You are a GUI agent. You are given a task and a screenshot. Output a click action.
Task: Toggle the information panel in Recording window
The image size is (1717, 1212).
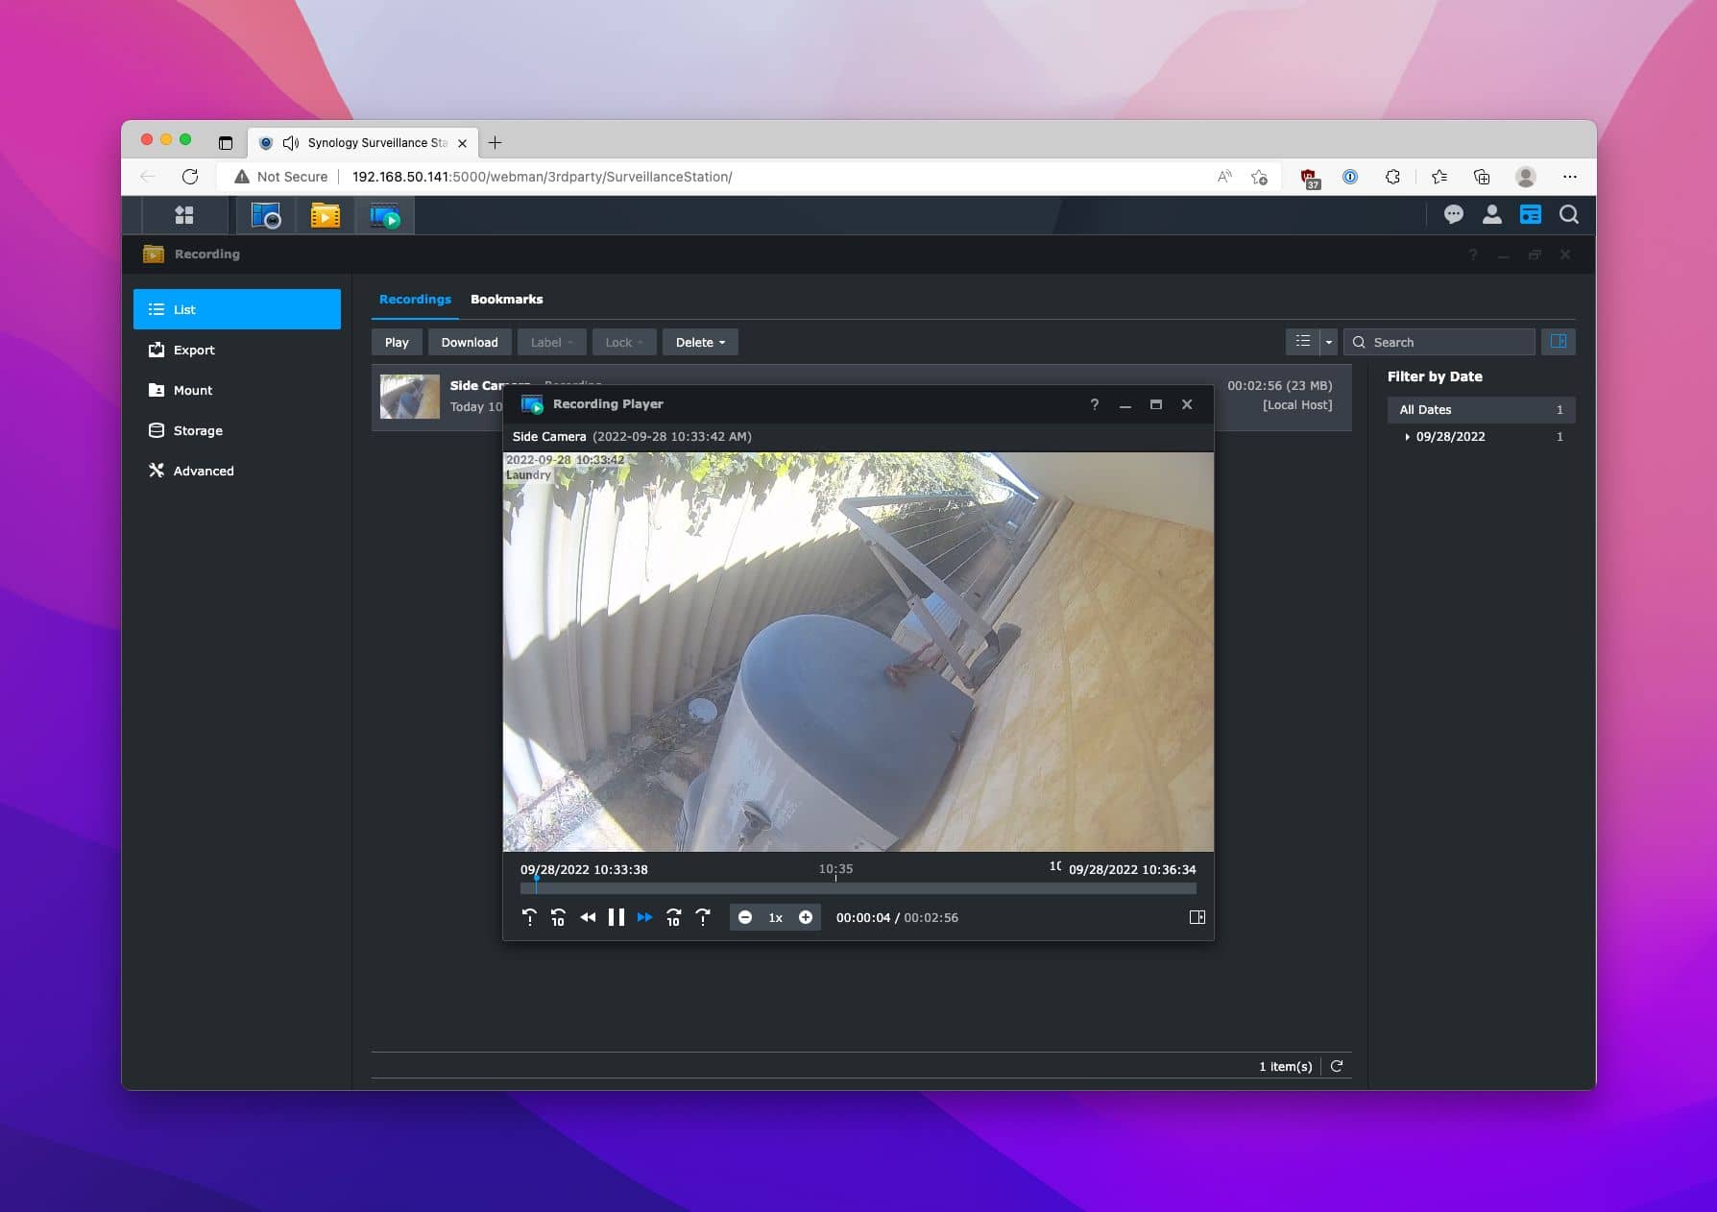coord(1559,342)
